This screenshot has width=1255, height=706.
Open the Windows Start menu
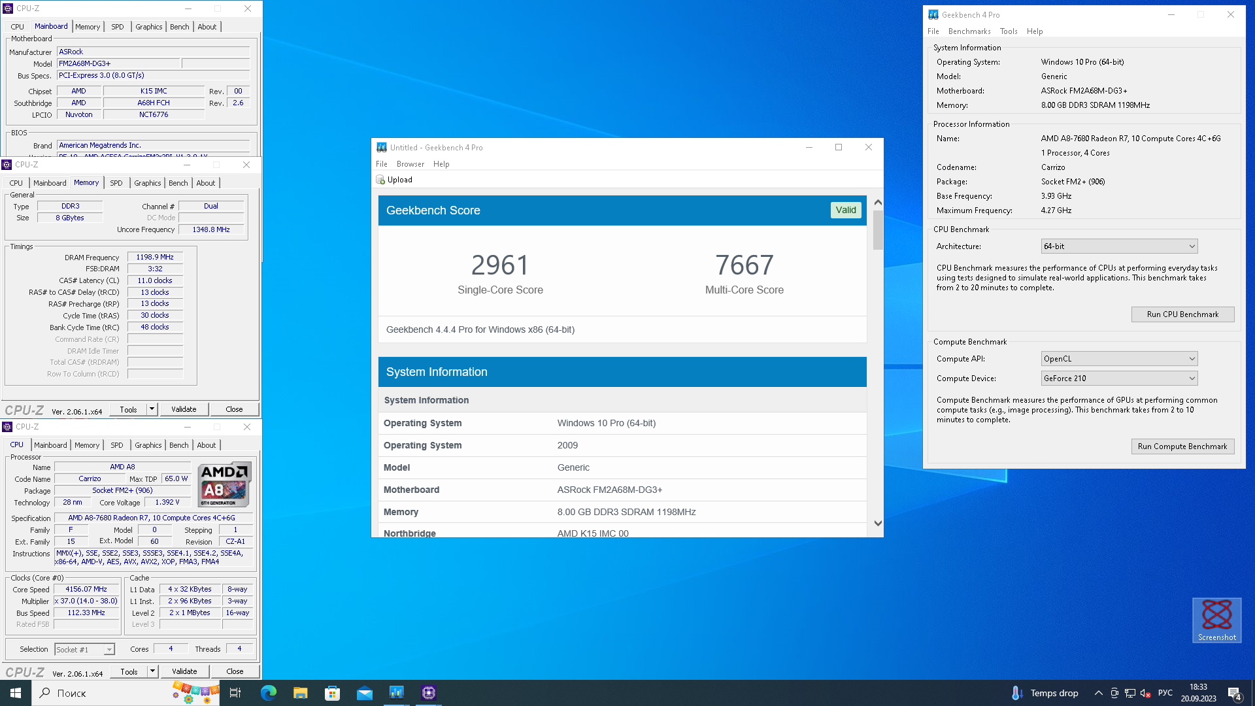pyautogui.click(x=16, y=693)
